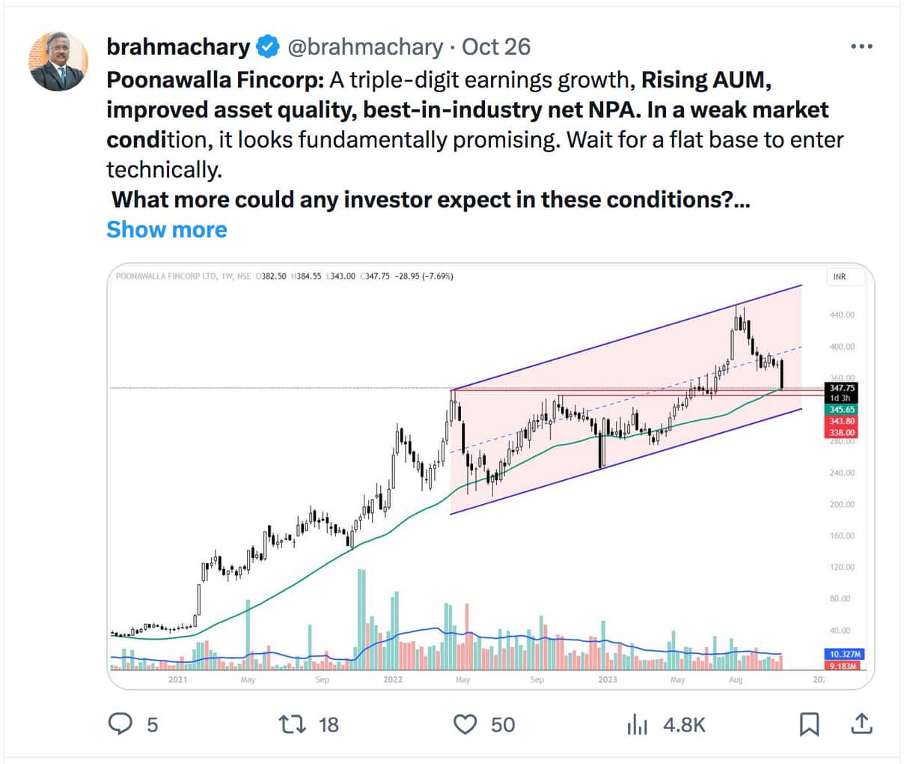
Task: Click the 4.8K views count
Action: point(684,724)
